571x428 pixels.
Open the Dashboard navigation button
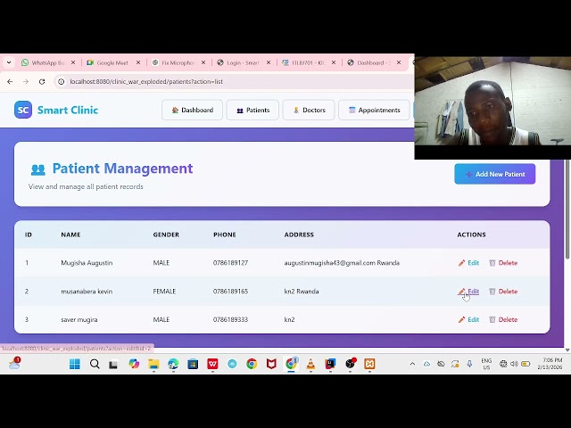[x=192, y=110]
